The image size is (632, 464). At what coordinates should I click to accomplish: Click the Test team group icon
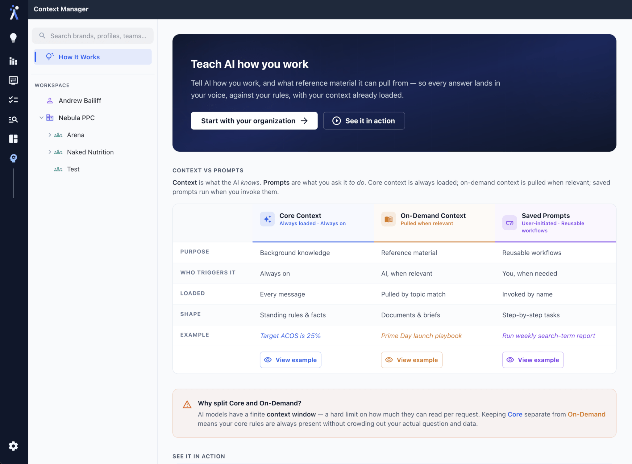[58, 169]
